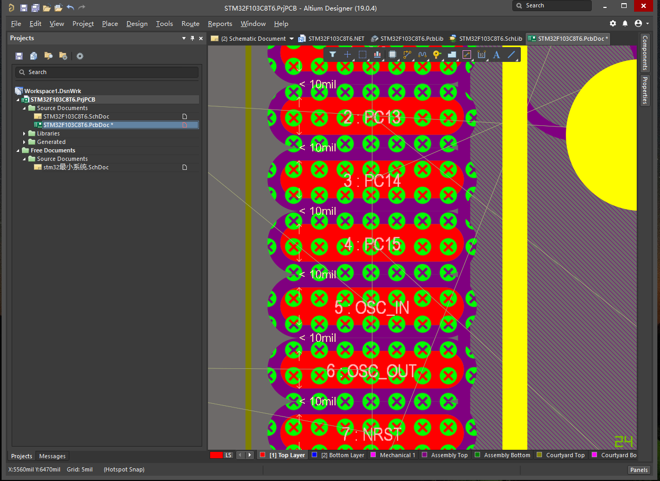Open the Components side panel
Viewport: 660px width, 481px height.
[645, 53]
